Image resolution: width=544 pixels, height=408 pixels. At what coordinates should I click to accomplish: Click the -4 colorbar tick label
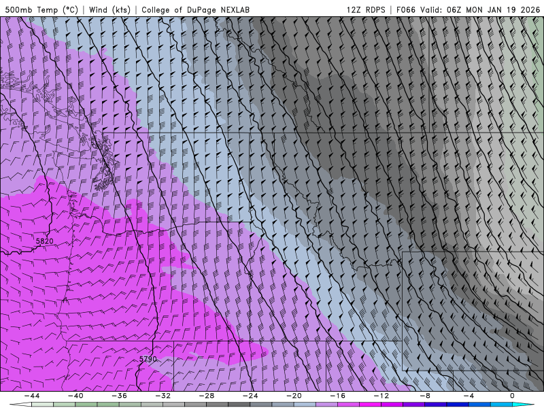(x=469, y=396)
